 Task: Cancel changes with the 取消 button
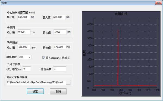(x=58, y=91)
